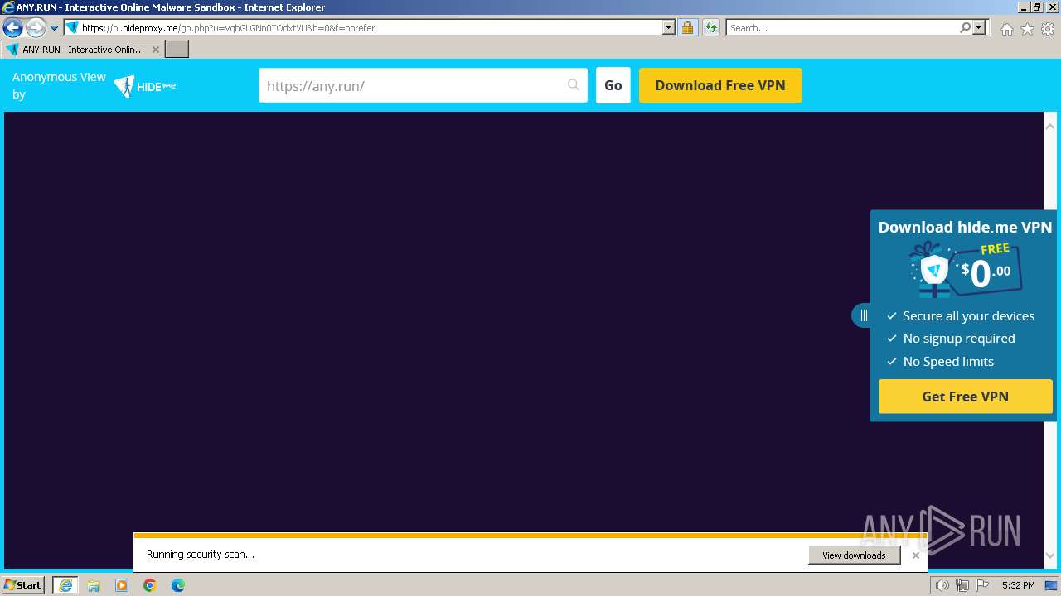Open the Windows Start menu
The image size is (1061, 596).
pos(22,584)
